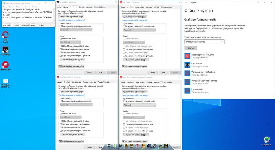Open Düzen menu in Notepad

pos(12,7)
